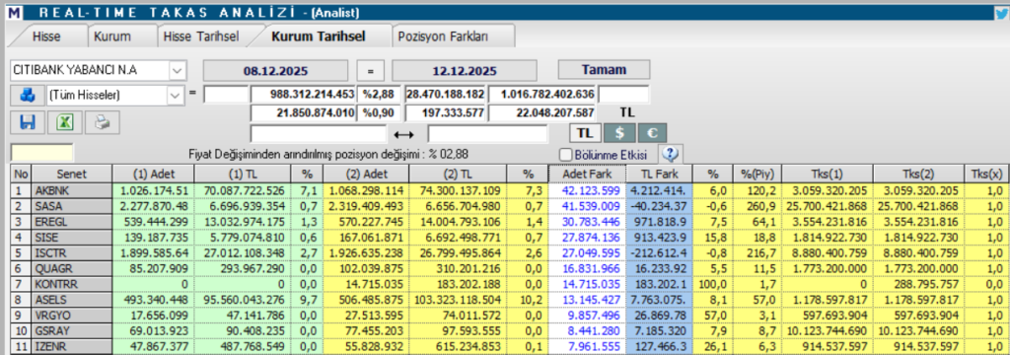The height and width of the screenshot is (355, 1010).
Task: Click the equals button between dates
Action: 371,71
